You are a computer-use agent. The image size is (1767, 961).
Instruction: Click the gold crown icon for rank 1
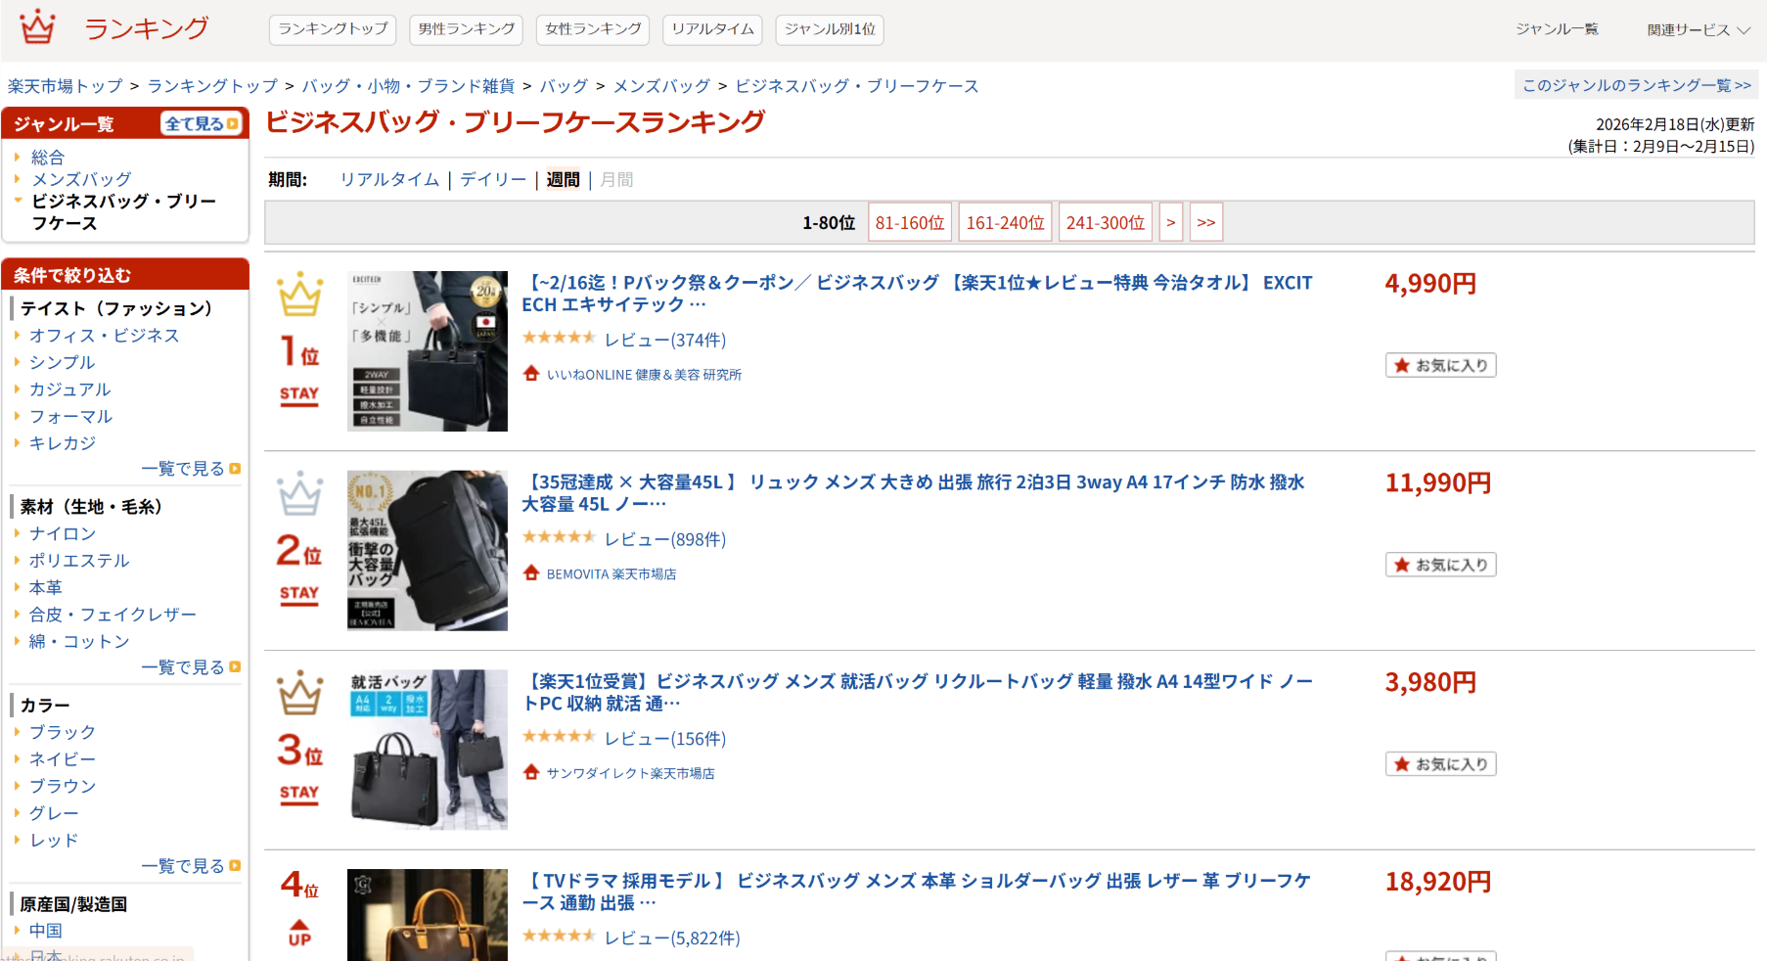click(x=299, y=295)
